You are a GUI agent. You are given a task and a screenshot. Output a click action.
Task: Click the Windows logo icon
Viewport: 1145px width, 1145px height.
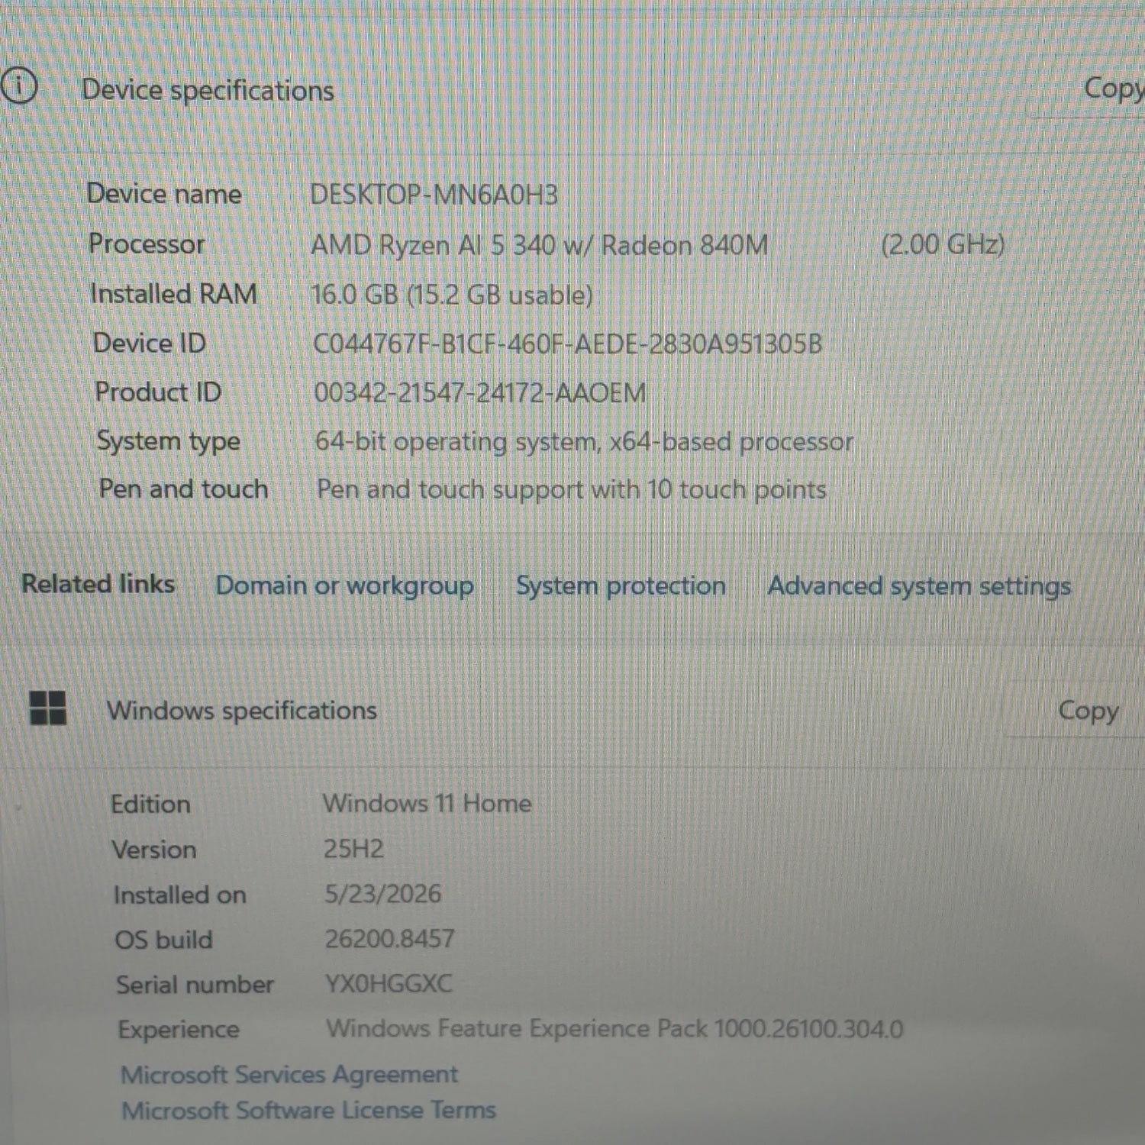pyautogui.click(x=48, y=708)
